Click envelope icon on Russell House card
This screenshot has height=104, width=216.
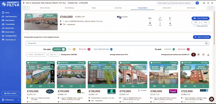coord(195,86)
